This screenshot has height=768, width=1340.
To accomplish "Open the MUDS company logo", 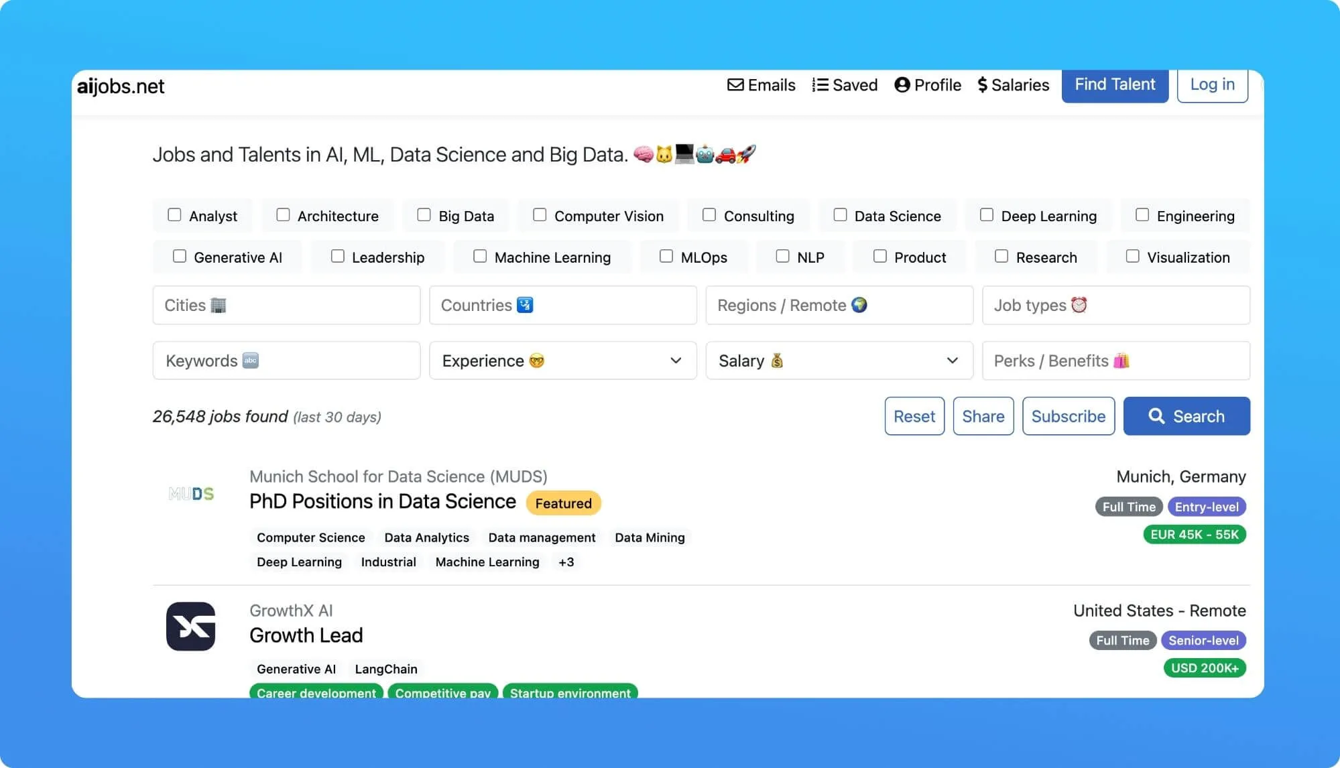I will 191,494.
